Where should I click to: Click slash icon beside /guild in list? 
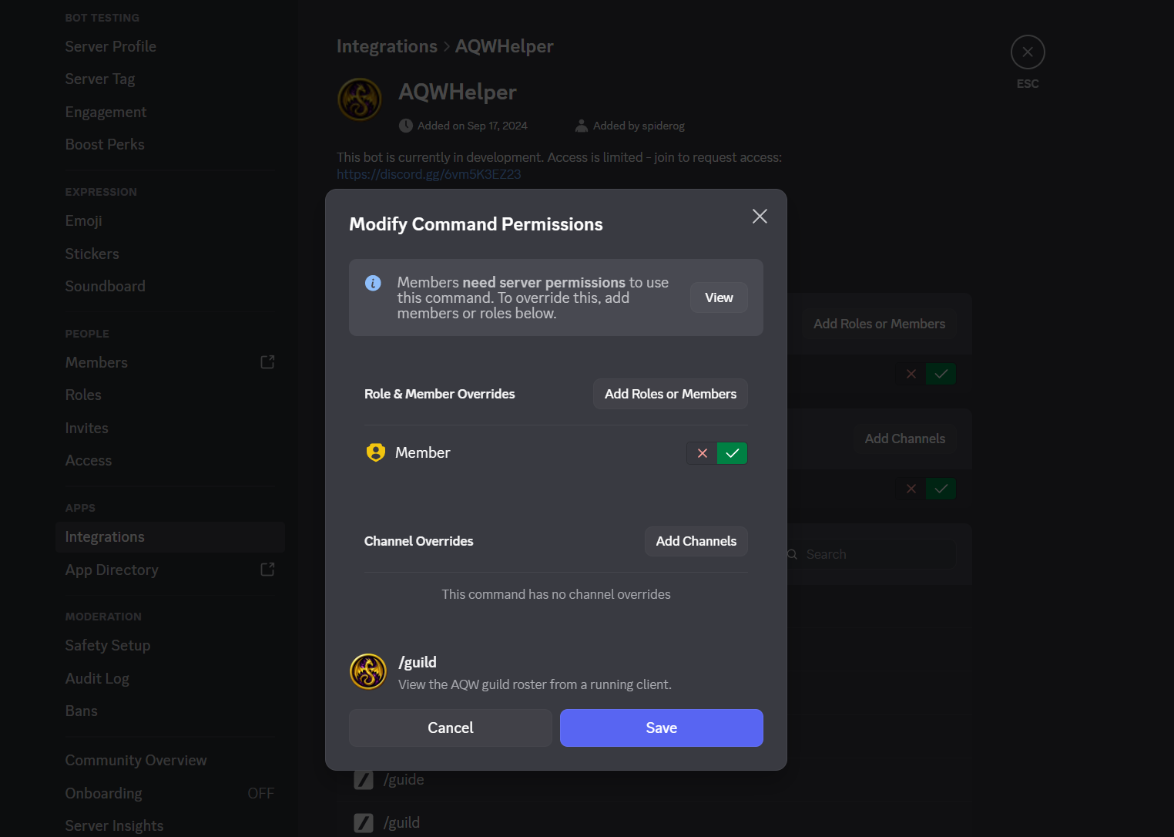click(x=364, y=822)
